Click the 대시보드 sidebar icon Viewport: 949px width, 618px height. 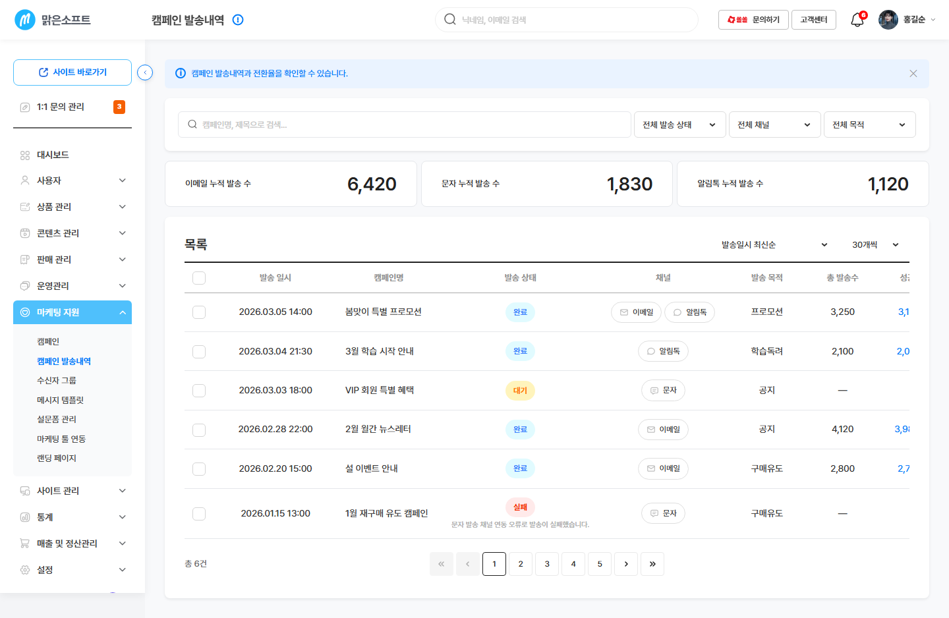[25, 155]
